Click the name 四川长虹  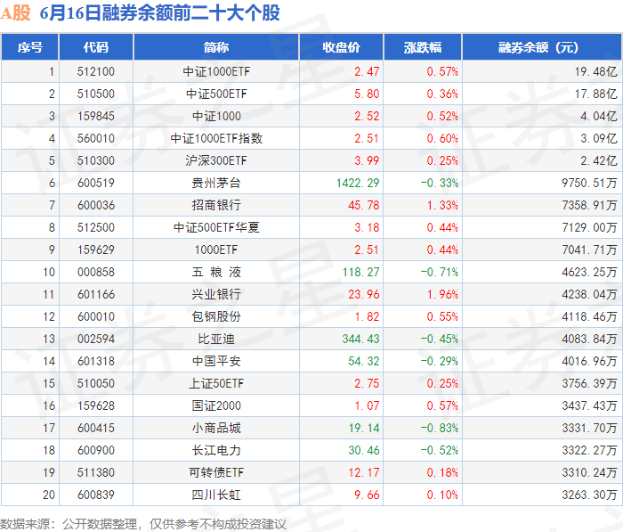click(x=216, y=495)
